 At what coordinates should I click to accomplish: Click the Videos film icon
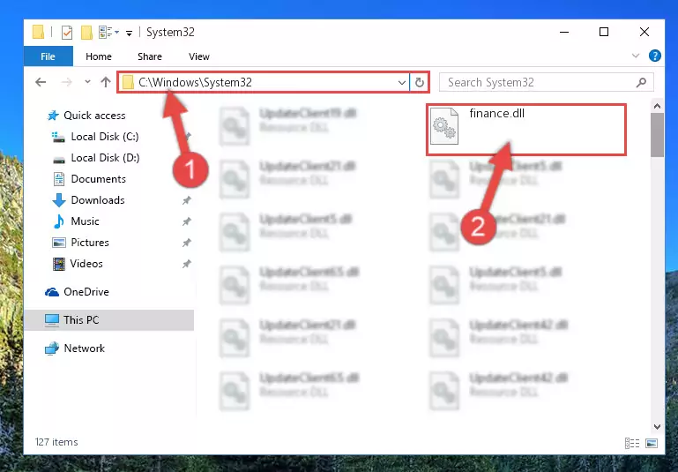[59, 264]
